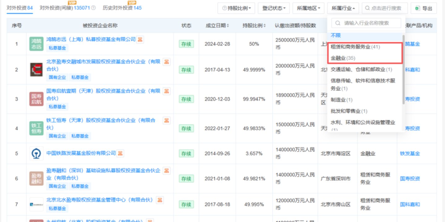The width and height of the screenshot is (445, 222).
Task: Click 存续 status badge in row 1
Action: tap(186, 44)
